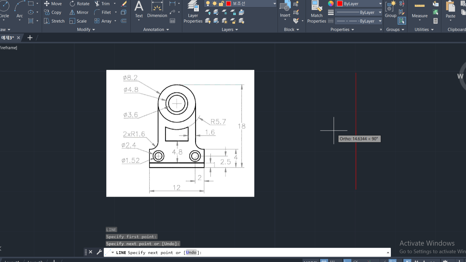Click the Offset icon in Modify
The width and height of the screenshot is (466, 262).
click(124, 21)
